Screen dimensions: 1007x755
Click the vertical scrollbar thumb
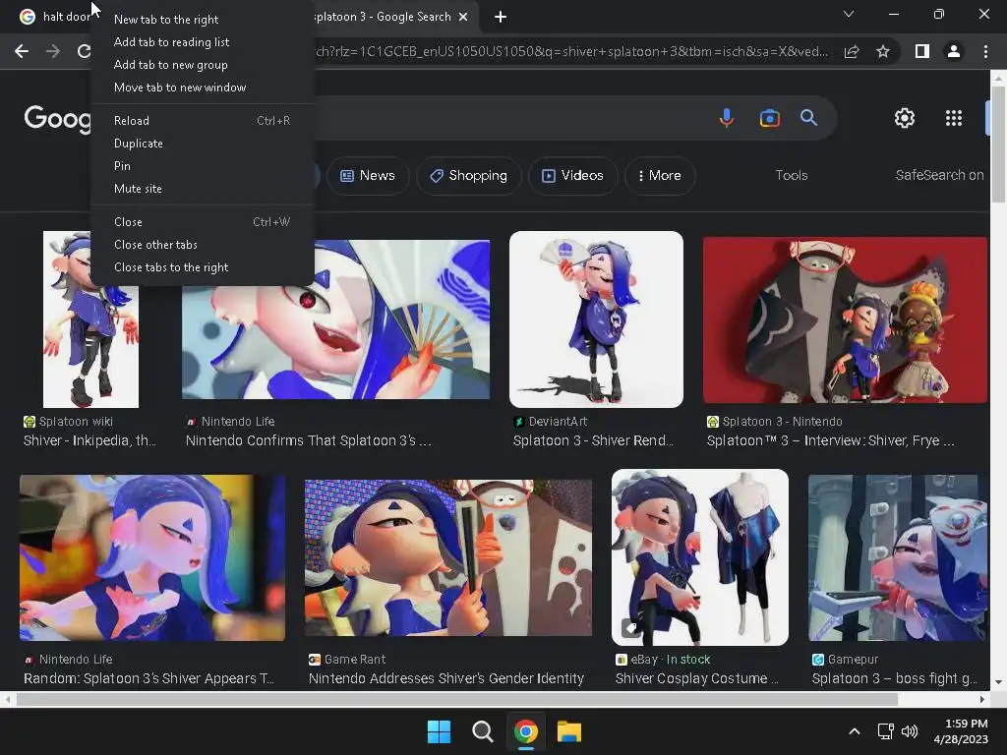click(x=997, y=145)
